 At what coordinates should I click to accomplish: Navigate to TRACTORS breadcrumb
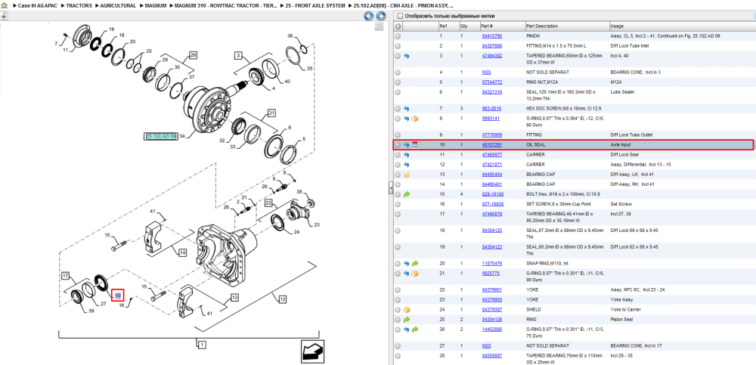(x=79, y=6)
